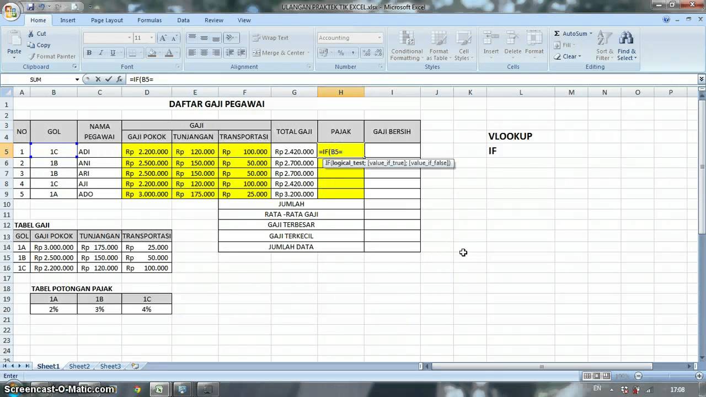Select cell with ADI name
Image resolution: width=706 pixels, height=397 pixels.
point(100,152)
